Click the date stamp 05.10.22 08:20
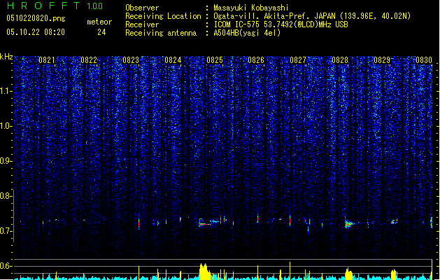 [36, 32]
